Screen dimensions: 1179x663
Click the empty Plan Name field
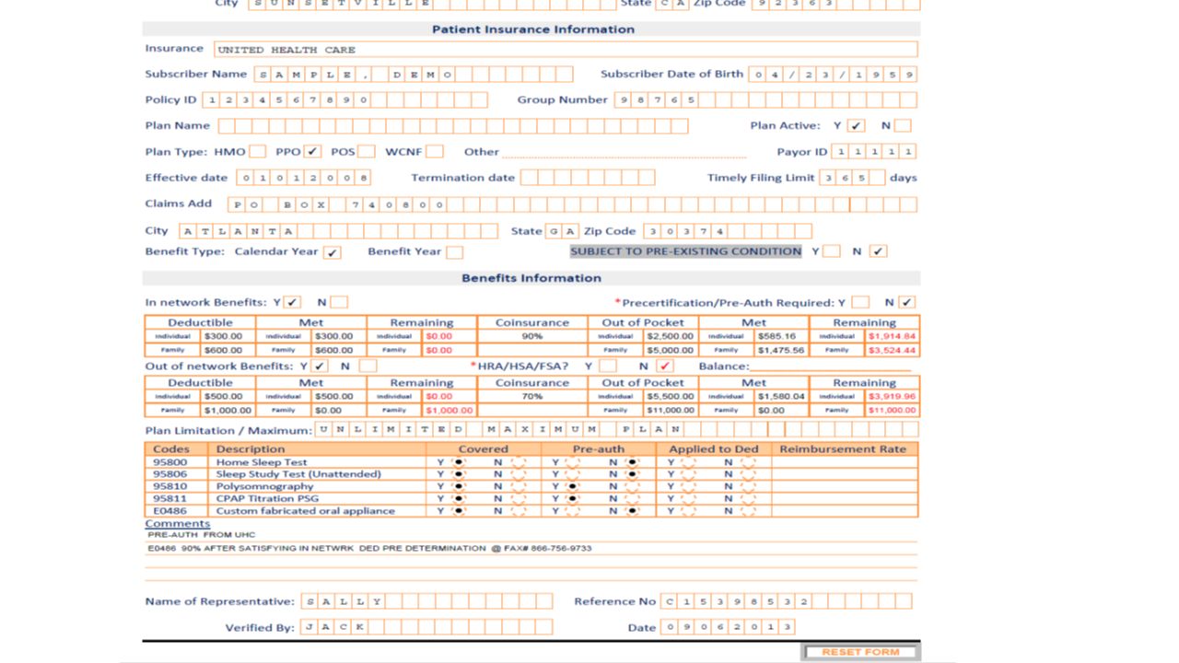(453, 125)
